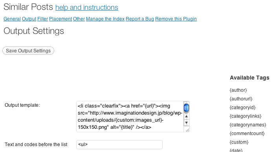Switch to the General settings tab

click(x=12, y=19)
